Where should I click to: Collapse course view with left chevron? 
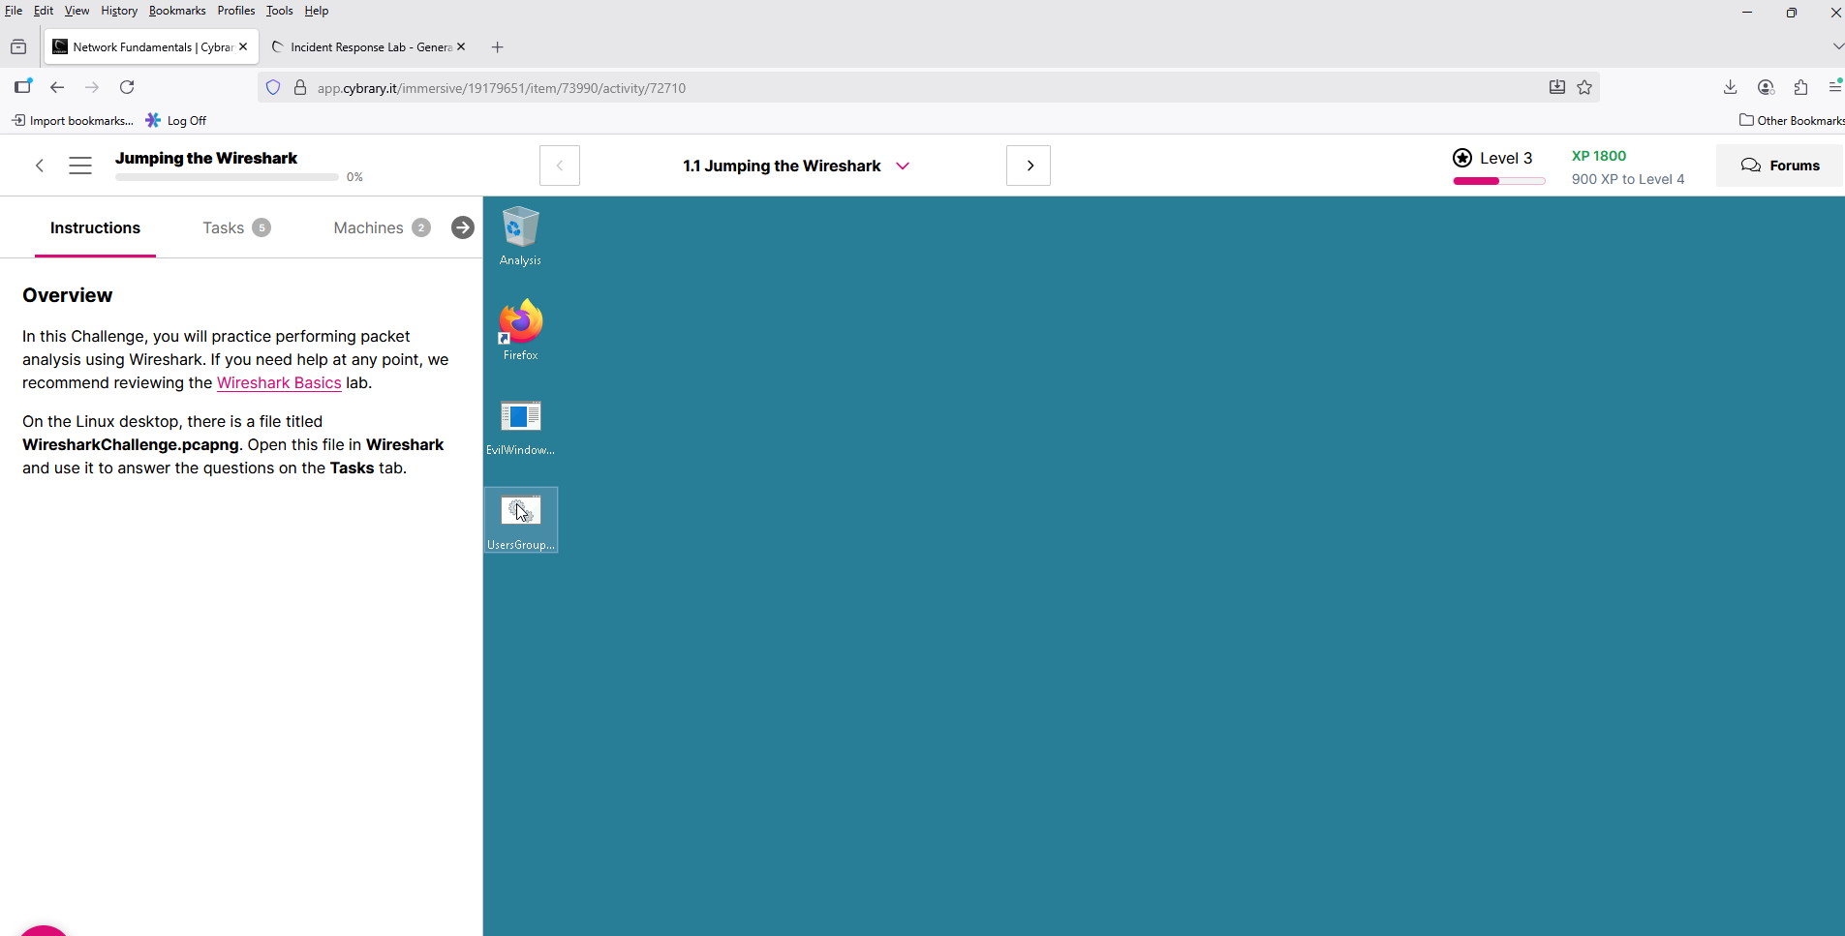pos(40,166)
